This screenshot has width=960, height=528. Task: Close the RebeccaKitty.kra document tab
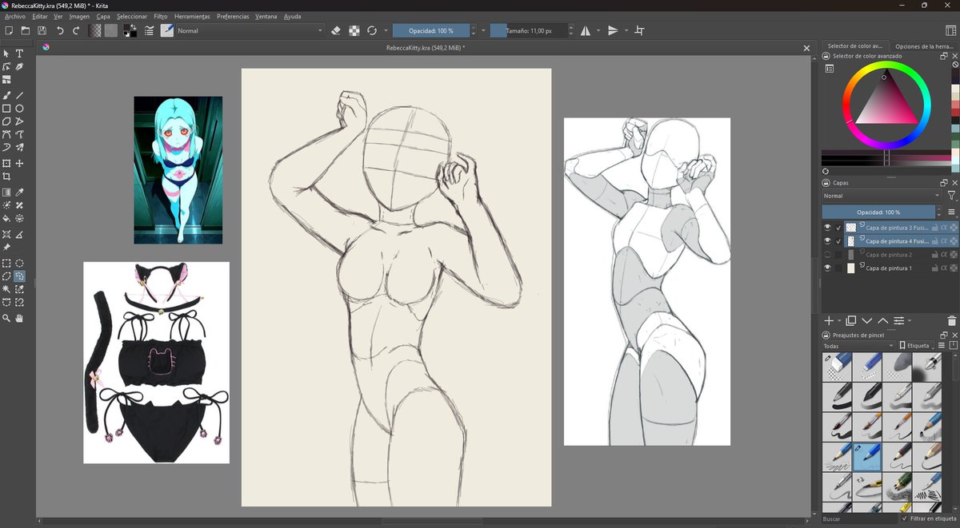806,48
